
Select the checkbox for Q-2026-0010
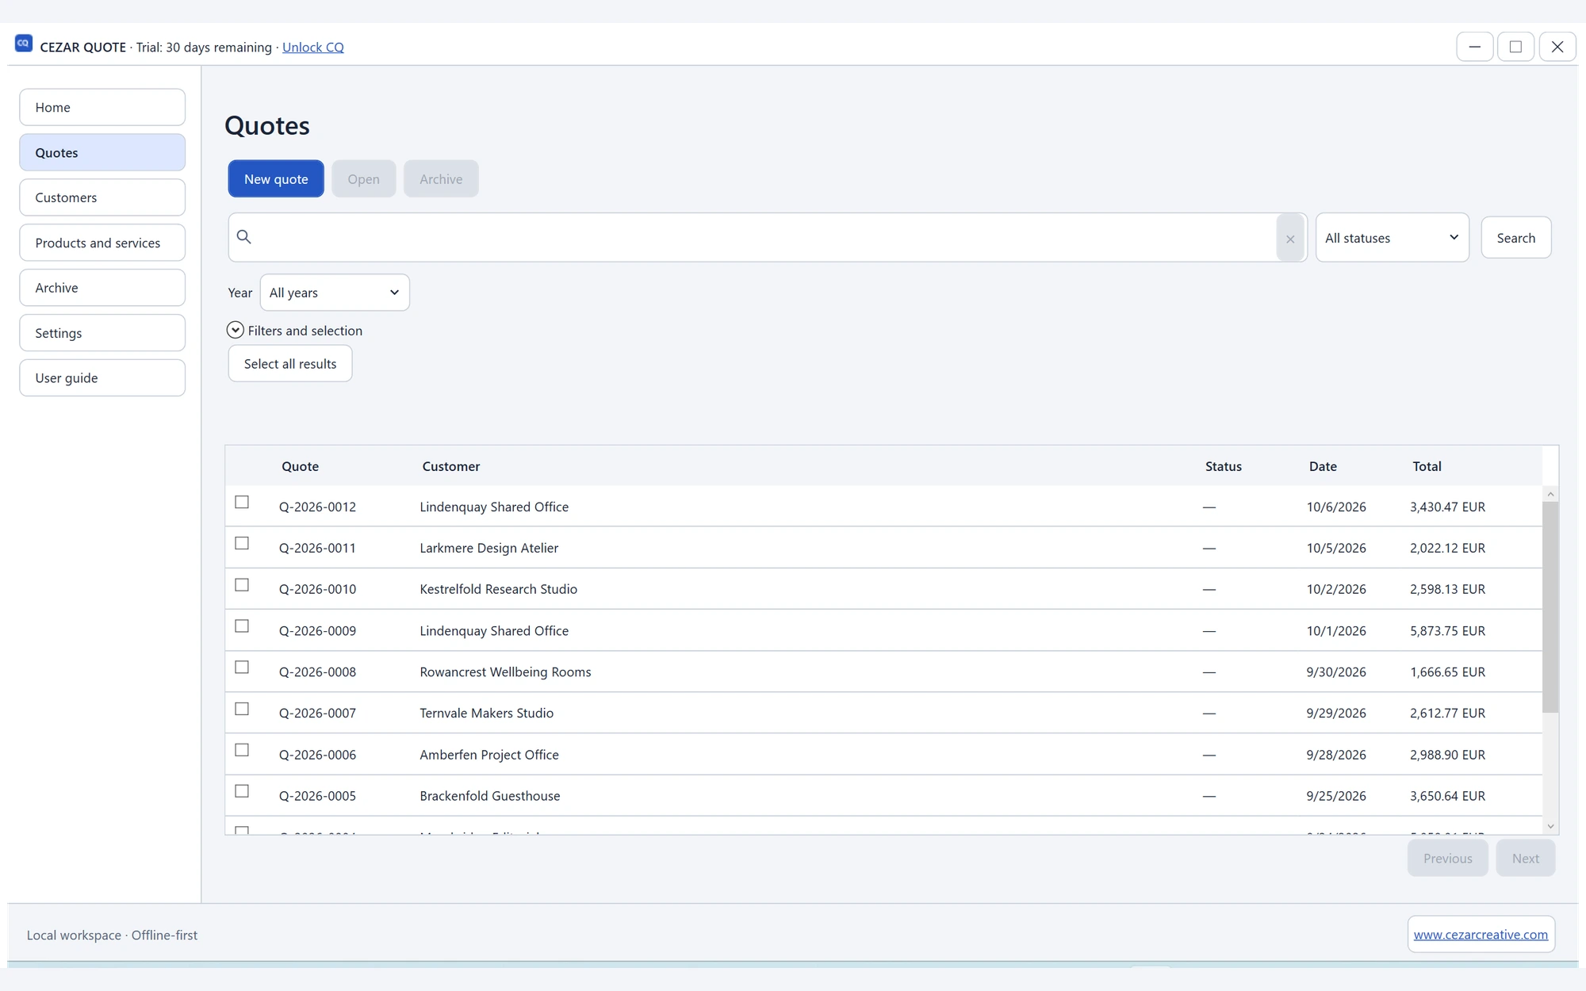tap(242, 585)
